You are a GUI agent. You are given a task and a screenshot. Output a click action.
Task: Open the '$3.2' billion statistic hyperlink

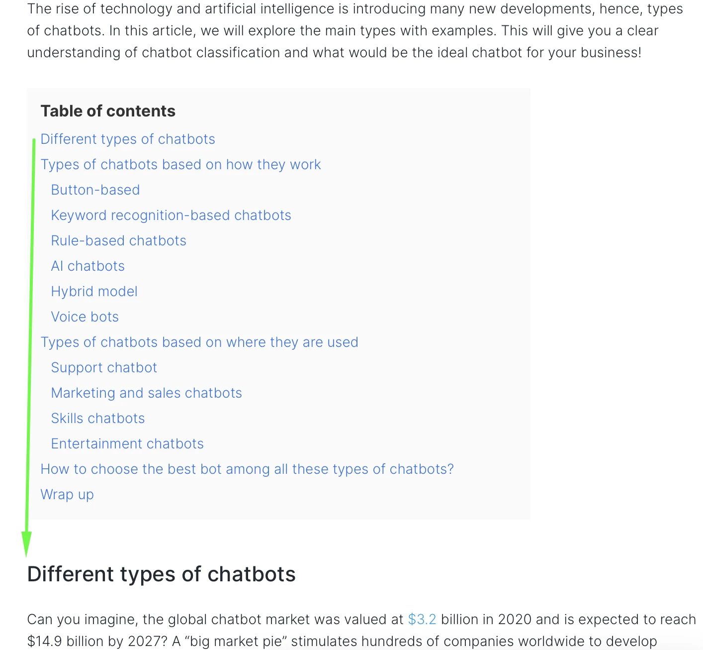coord(422,620)
